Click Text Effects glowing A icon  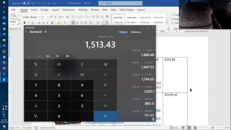tap(52, 23)
